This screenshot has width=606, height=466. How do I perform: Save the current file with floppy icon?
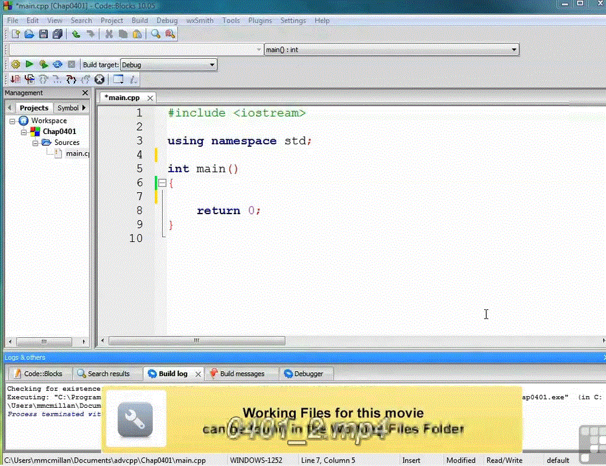[x=43, y=34]
